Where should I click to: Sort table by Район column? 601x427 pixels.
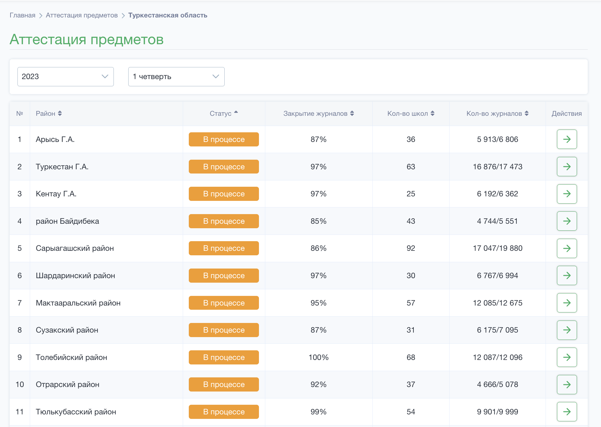pos(49,113)
